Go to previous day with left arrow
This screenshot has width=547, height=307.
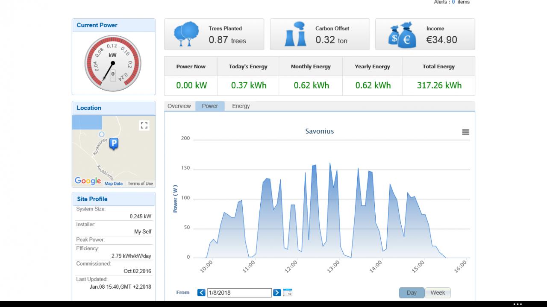click(201, 292)
